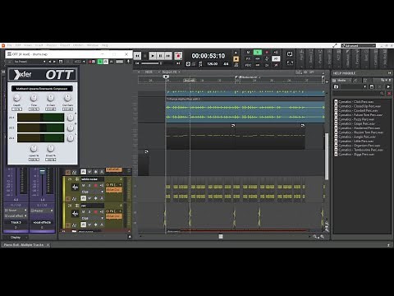The height and width of the screenshot is (296, 394).
Task: Click the Master output on console strip
Action: click(x=42, y=210)
